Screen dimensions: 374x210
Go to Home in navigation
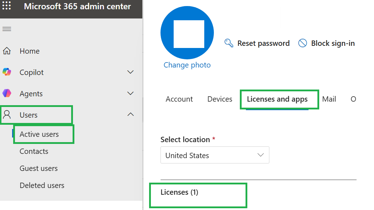tap(30, 51)
